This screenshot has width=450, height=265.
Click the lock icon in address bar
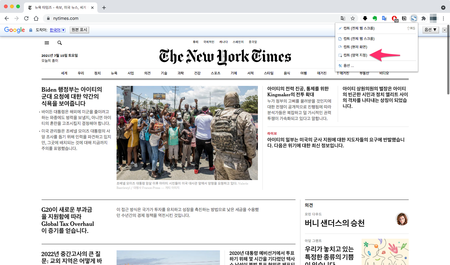tap(48, 18)
